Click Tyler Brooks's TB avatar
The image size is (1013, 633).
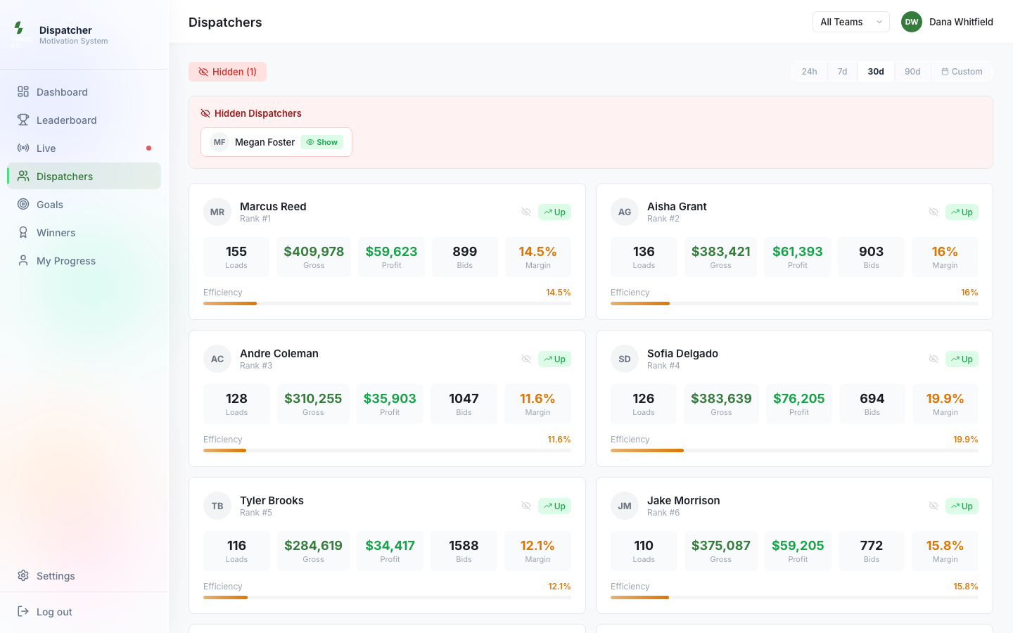(x=217, y=506)
